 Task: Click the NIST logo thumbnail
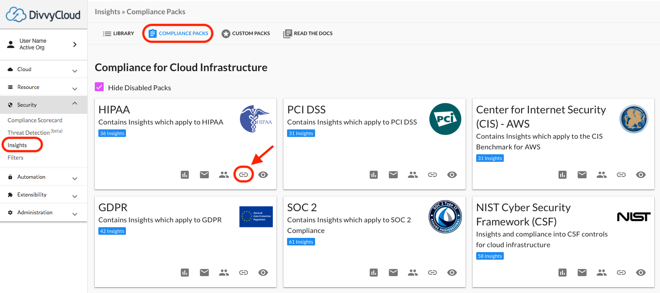[634, 217]
